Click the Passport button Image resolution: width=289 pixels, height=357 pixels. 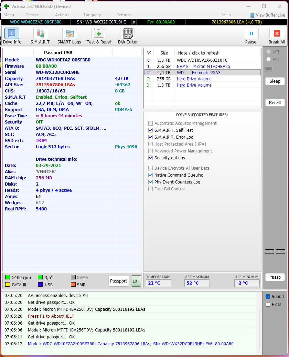point(118,281)
